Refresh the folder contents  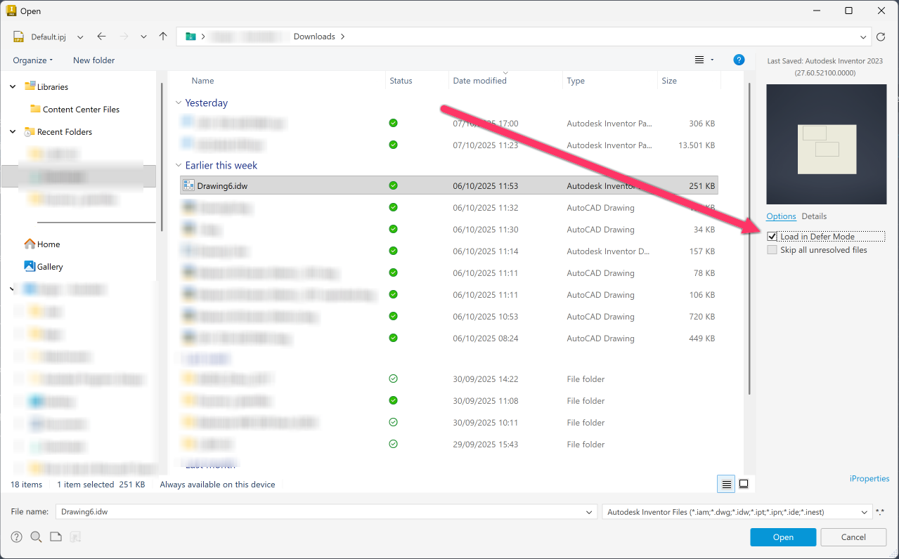pos(881,37)
